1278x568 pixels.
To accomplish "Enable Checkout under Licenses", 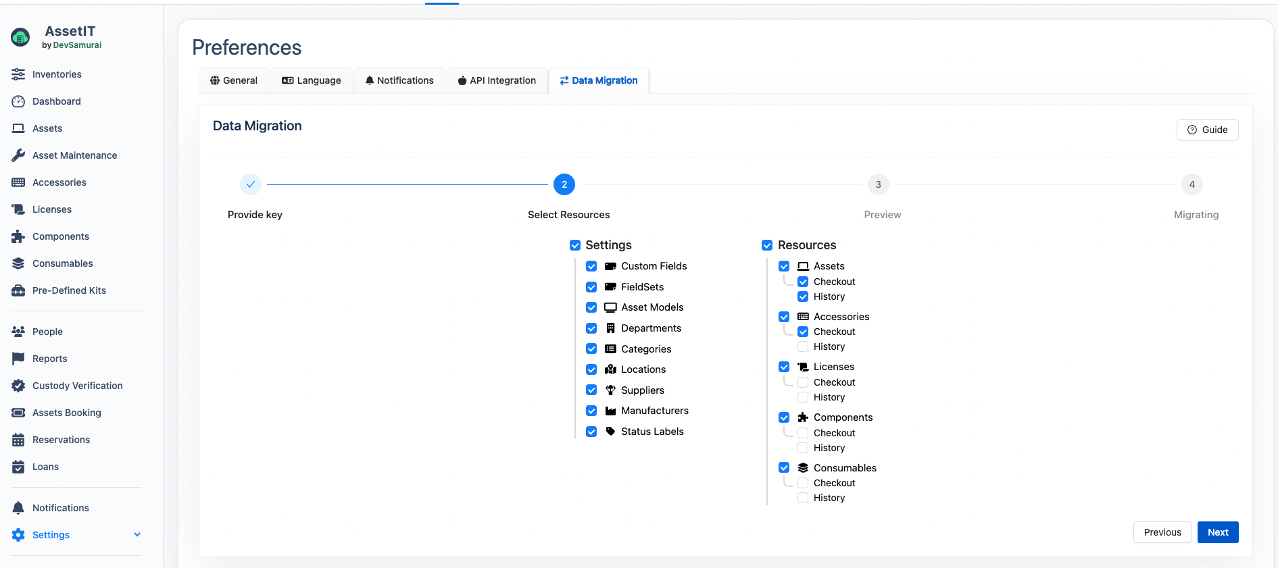I will click(803, 382).
